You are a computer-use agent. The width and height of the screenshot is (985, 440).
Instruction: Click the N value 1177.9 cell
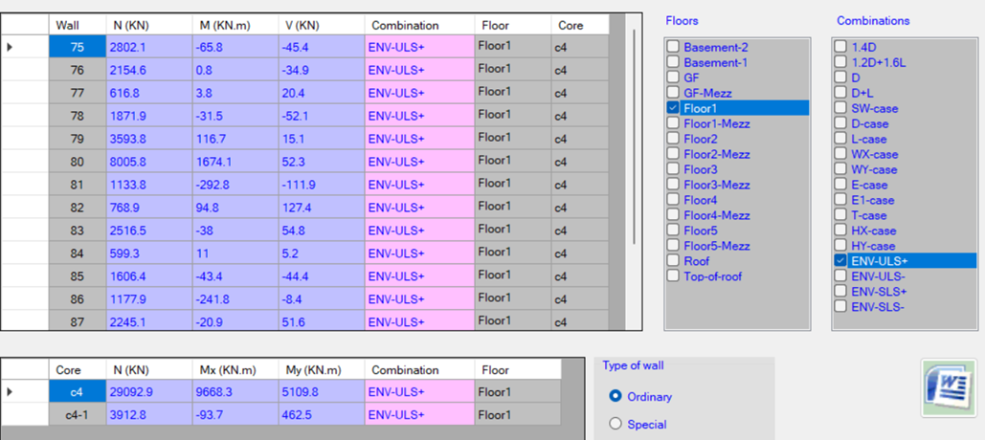click(149, 299)
